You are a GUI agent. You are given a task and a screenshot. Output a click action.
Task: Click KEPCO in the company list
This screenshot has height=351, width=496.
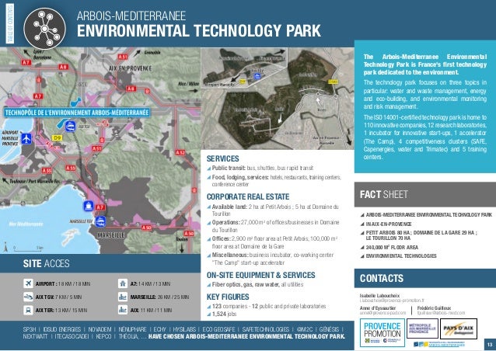[x=103, y=336]
